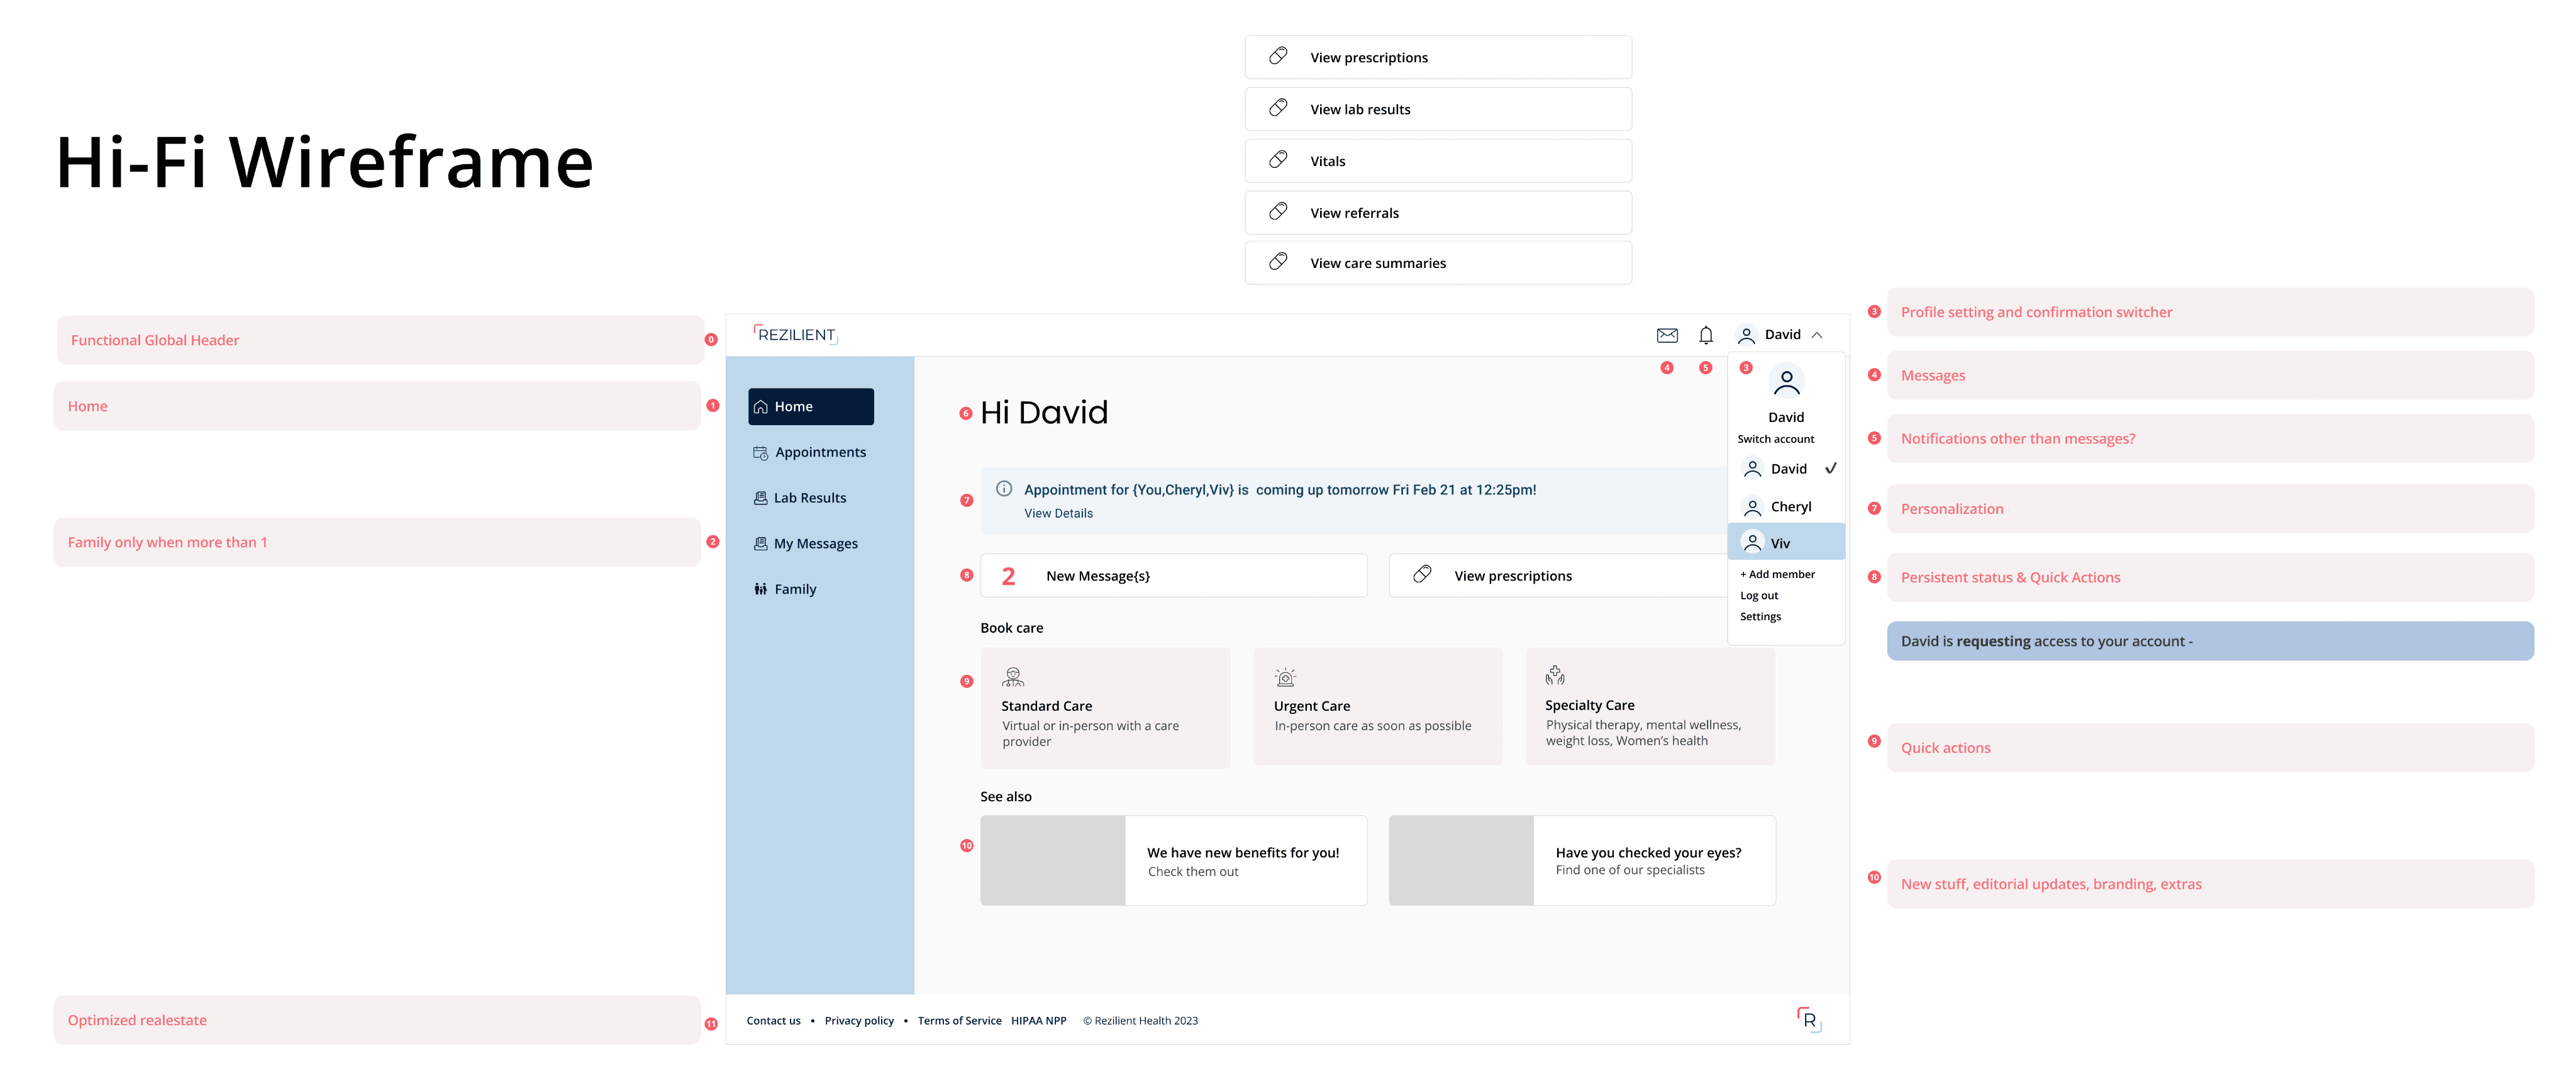This screenshot has height=1078, width=2576.
Task: Switch account to Cheryl
Action: (1789, 507)
